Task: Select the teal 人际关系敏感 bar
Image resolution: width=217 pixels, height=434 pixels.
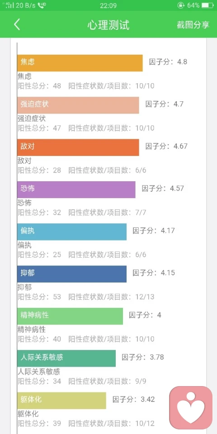Action: 66,359
